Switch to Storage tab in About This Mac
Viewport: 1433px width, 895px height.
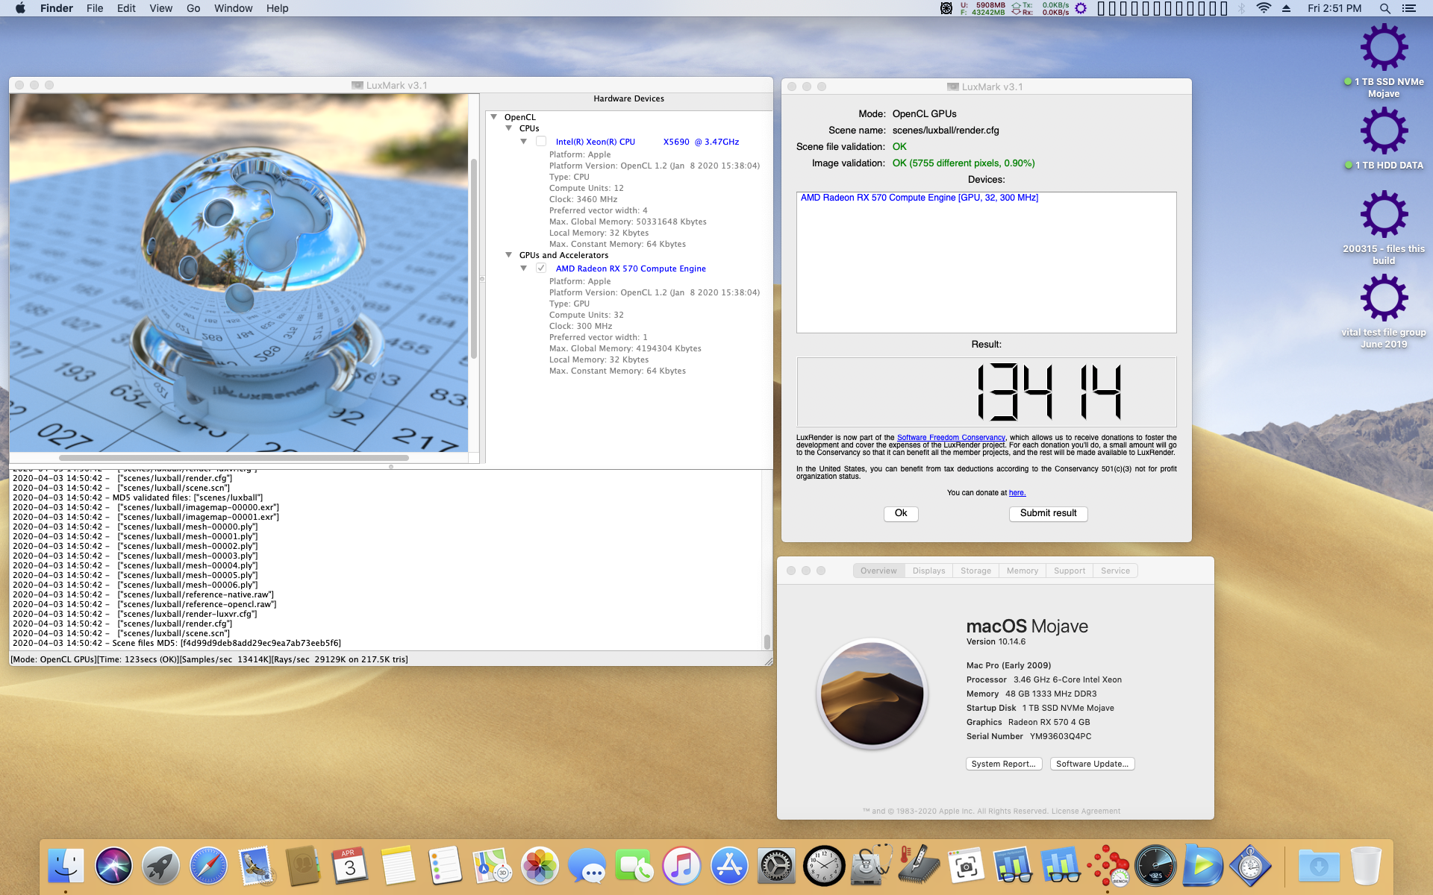pyautogui.click(x=975, y=571)
